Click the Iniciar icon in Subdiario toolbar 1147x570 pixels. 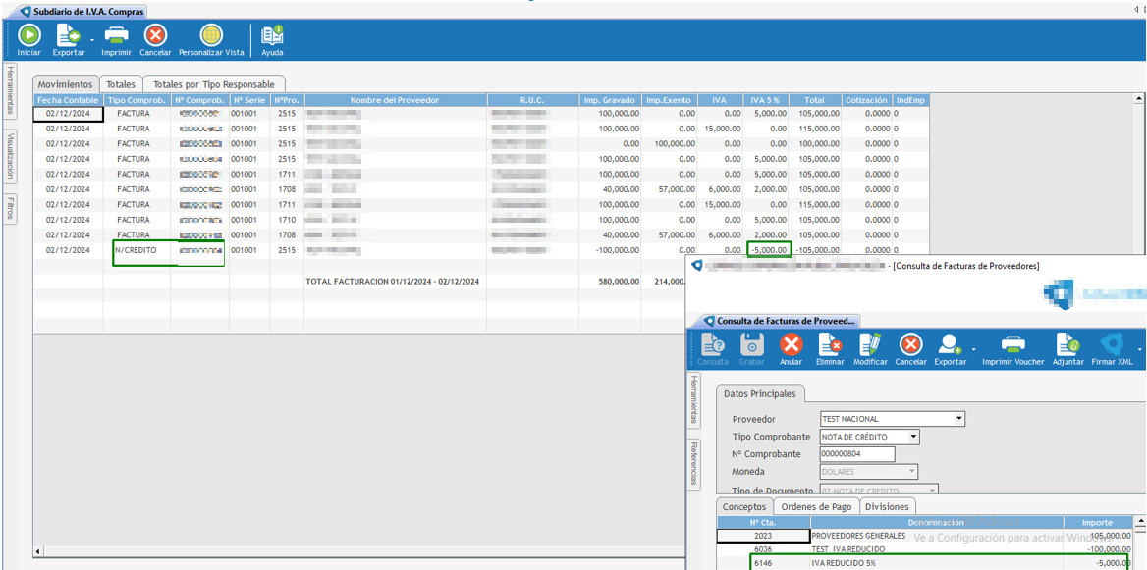click(29, 37)
